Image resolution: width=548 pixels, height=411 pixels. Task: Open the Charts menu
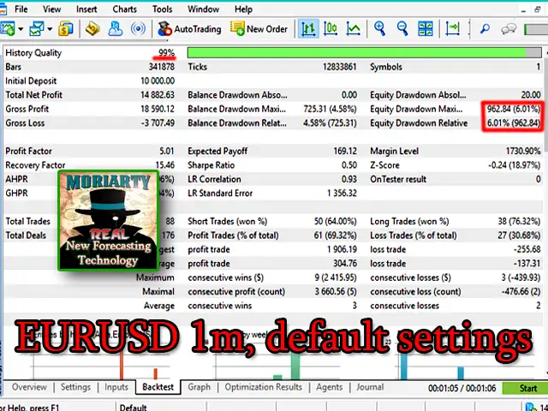pyautogui.click(x=124, y=9)
